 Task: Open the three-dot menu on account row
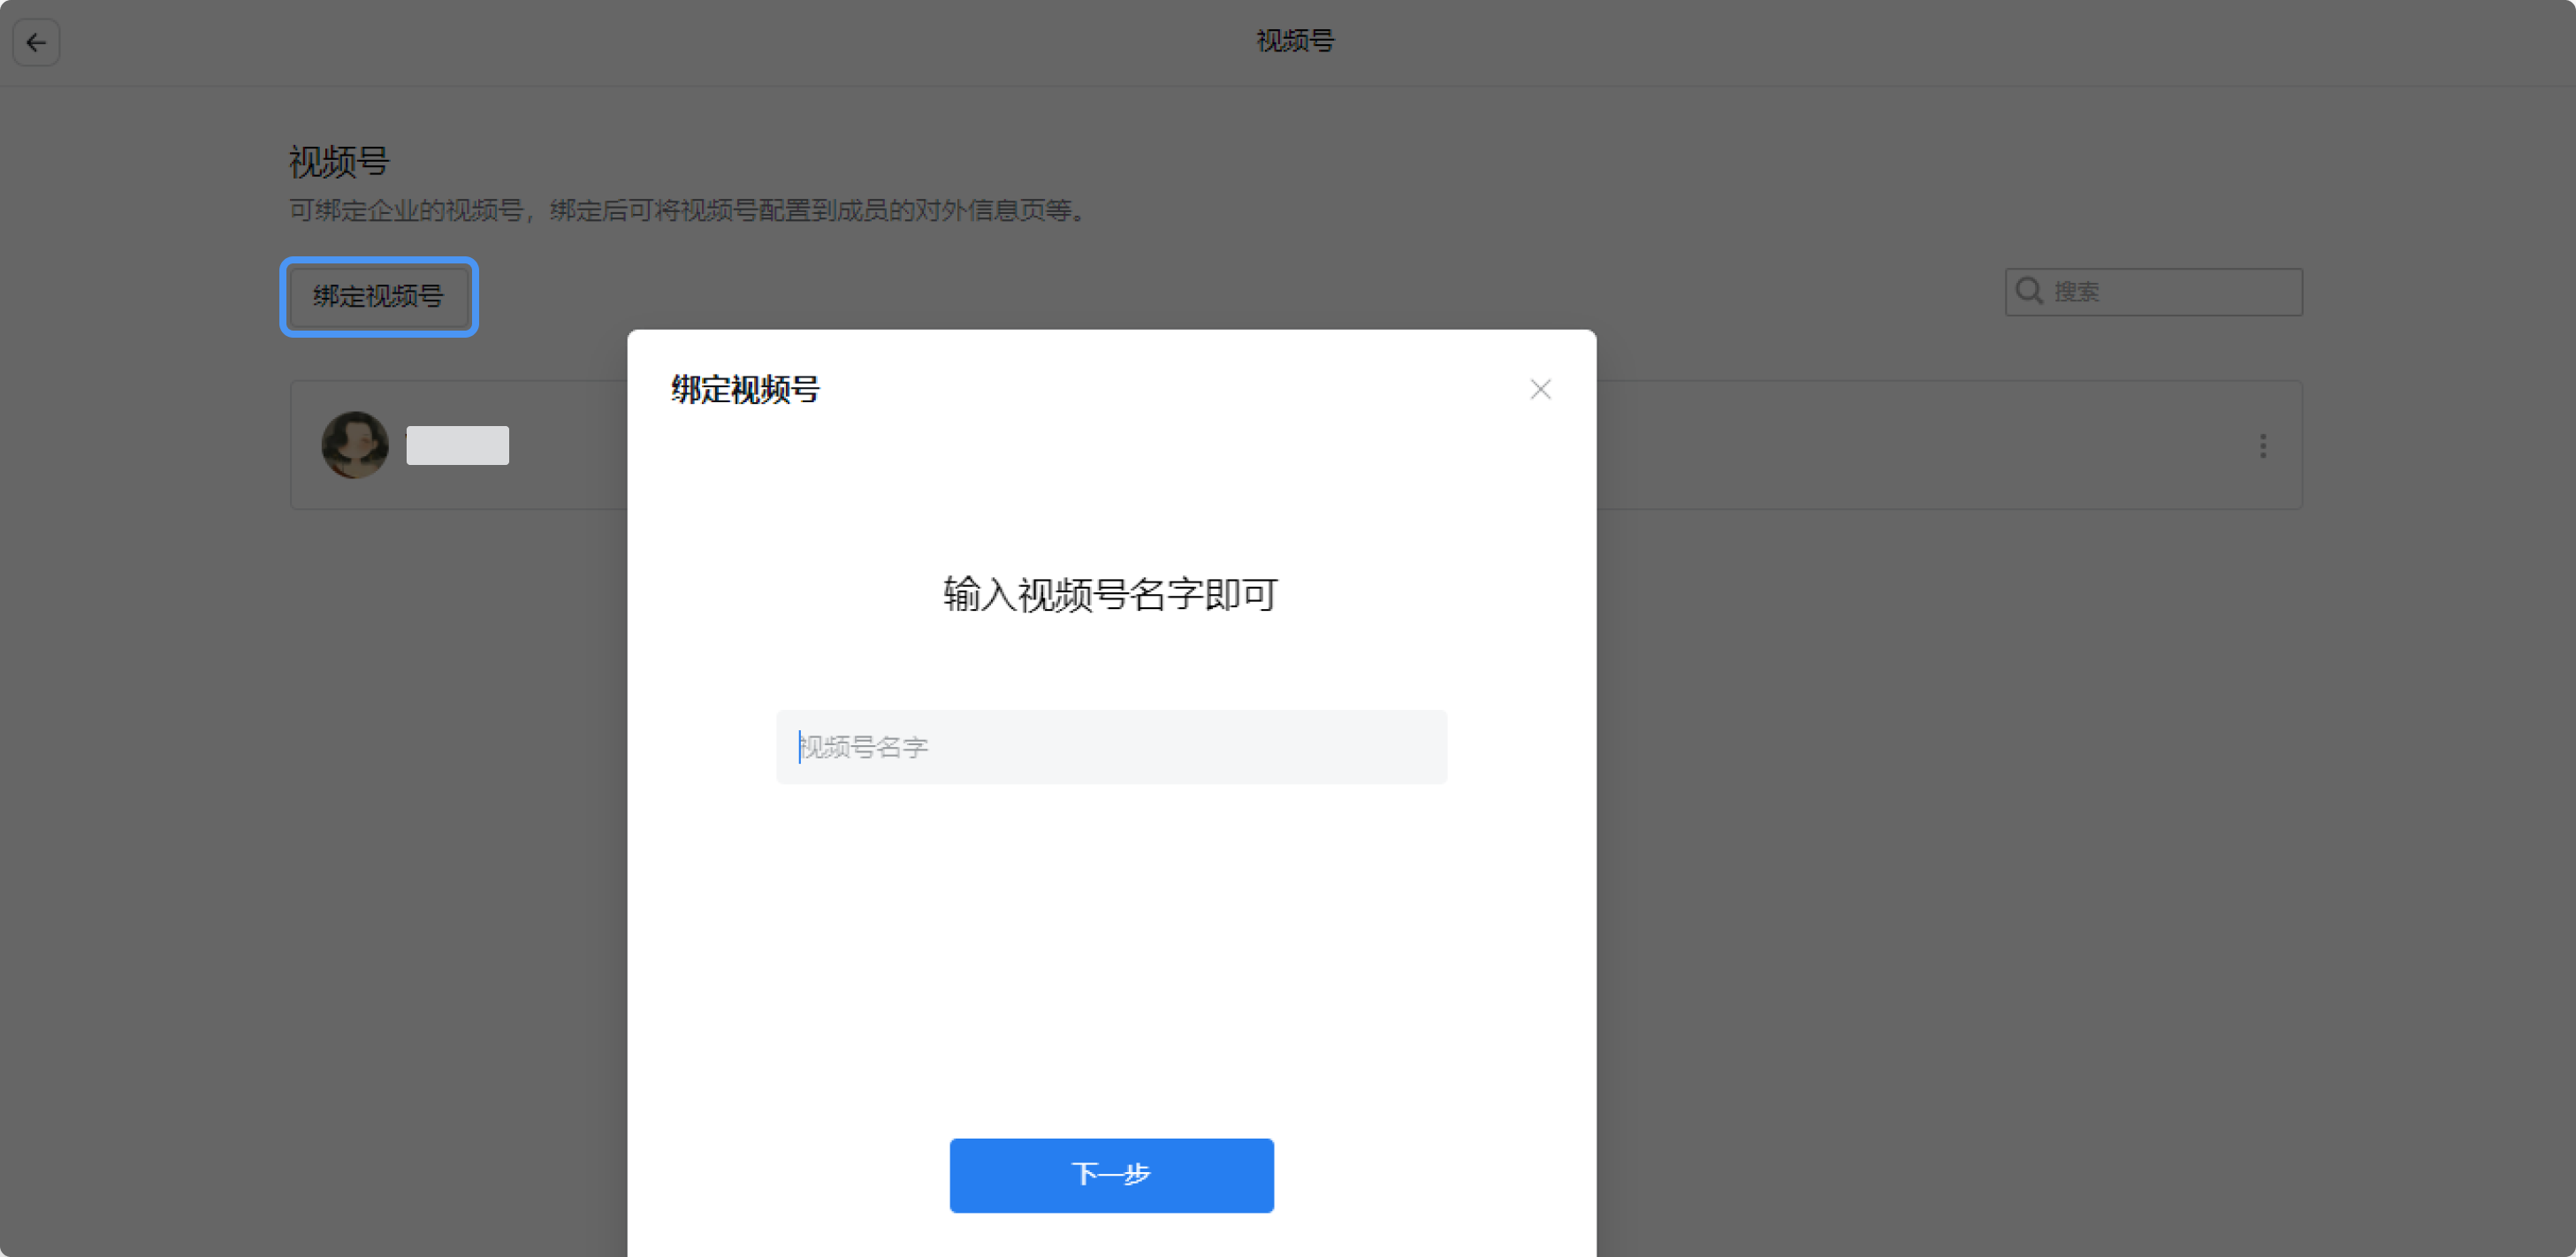pos(2262,446)
